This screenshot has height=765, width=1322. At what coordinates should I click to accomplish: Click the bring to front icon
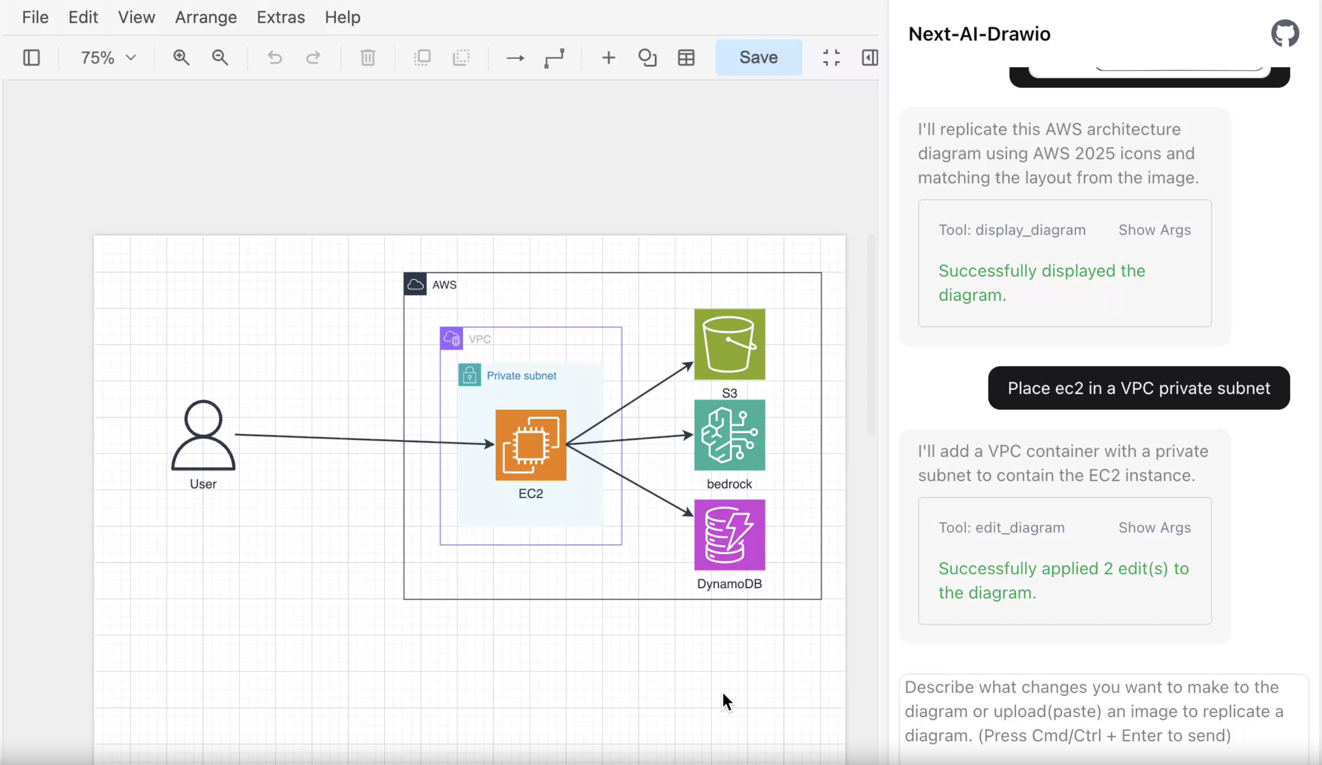click(422, 57)
